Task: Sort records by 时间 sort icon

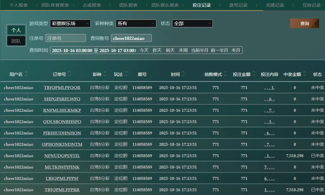Action: tap(183, 74)
